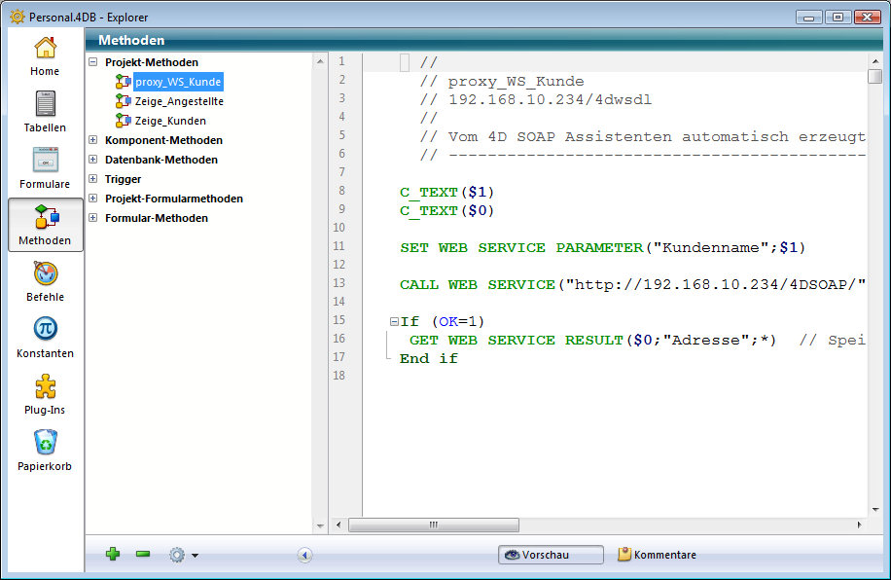Click the green minus delete icon

click(x=143, y=555)
